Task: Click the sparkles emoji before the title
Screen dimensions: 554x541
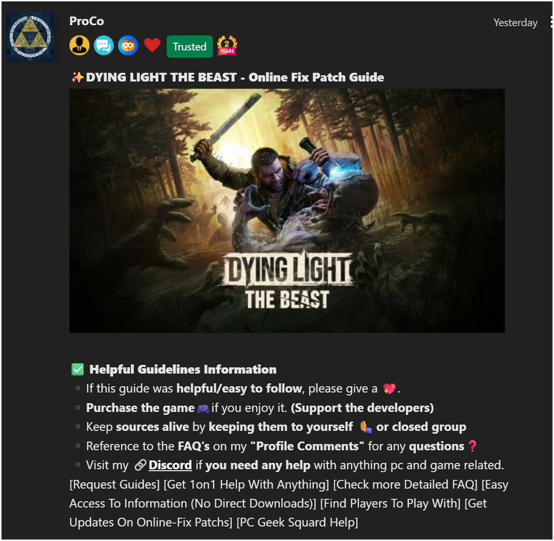Action: pos(77,77)
